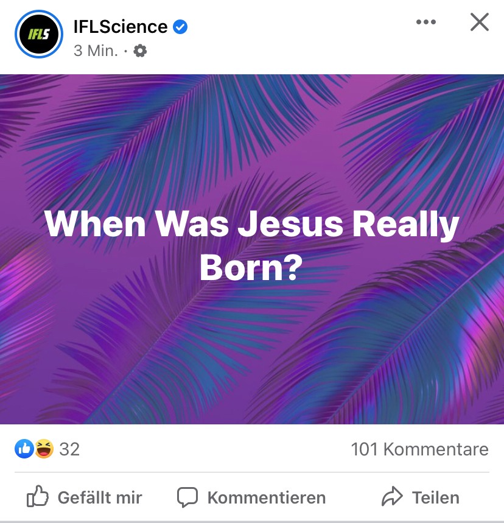The image size is (504, 523).
Task: Click the laughing Haha reaction emoji
Action: tap(43, 449)
